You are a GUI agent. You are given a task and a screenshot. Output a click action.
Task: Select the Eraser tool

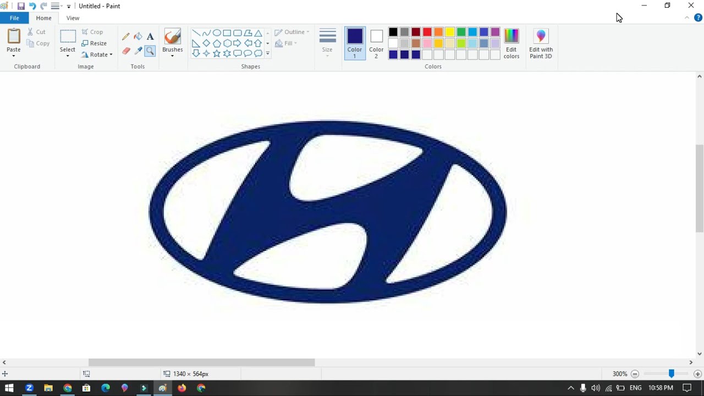point(126,51)
